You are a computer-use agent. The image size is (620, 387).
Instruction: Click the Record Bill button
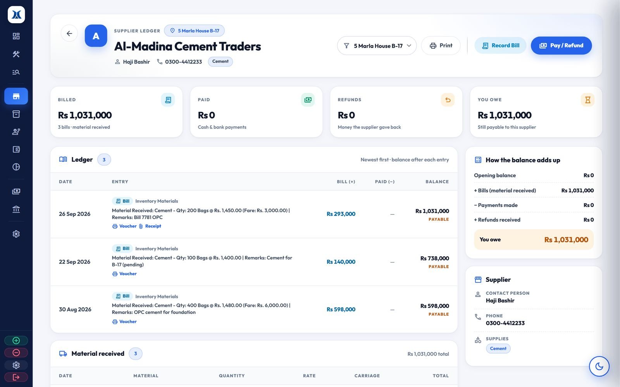tap(500, 46)
